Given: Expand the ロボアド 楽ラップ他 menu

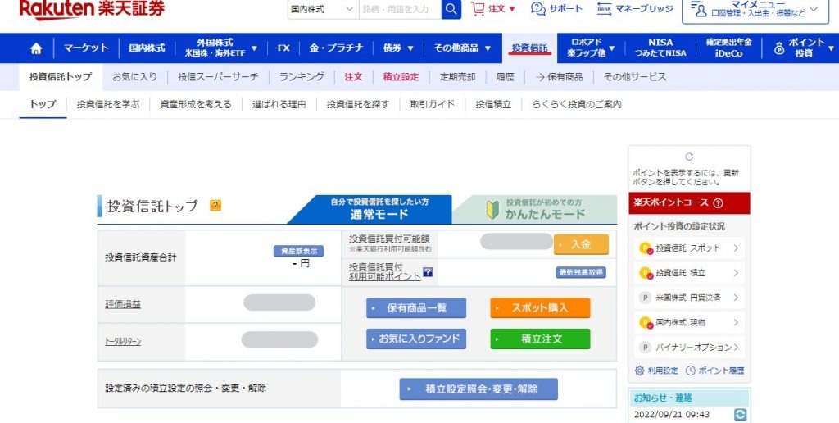Looking at the screenshot, I should click(611, 48).
